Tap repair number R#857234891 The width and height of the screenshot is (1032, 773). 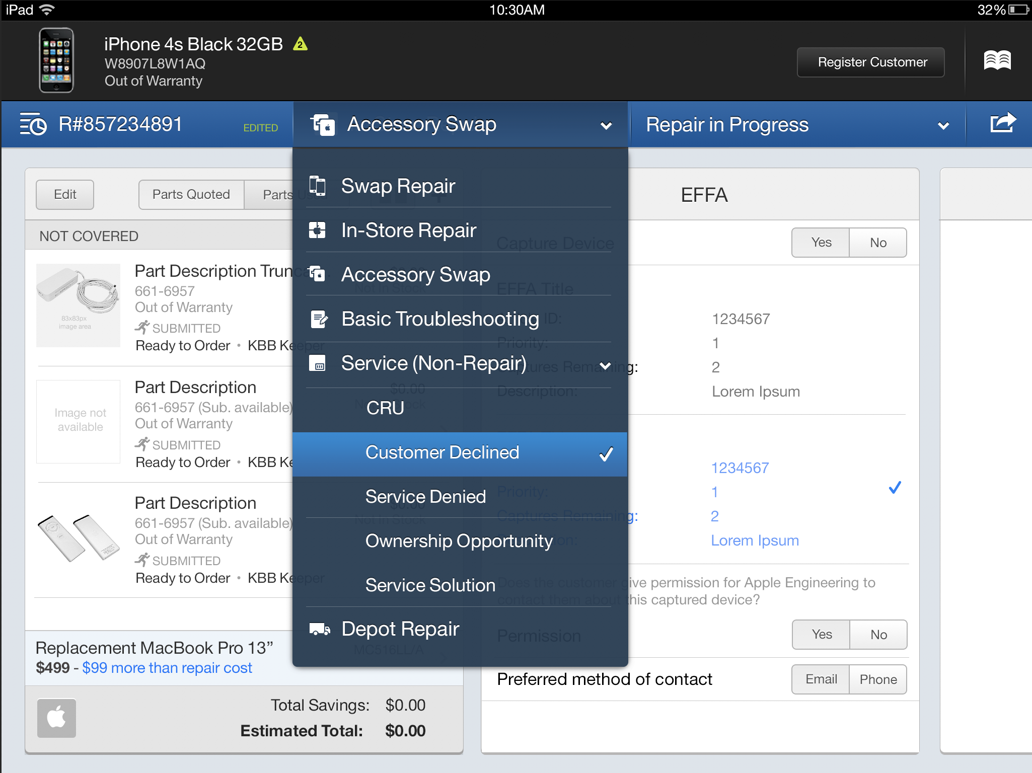(x=120, y=124)
